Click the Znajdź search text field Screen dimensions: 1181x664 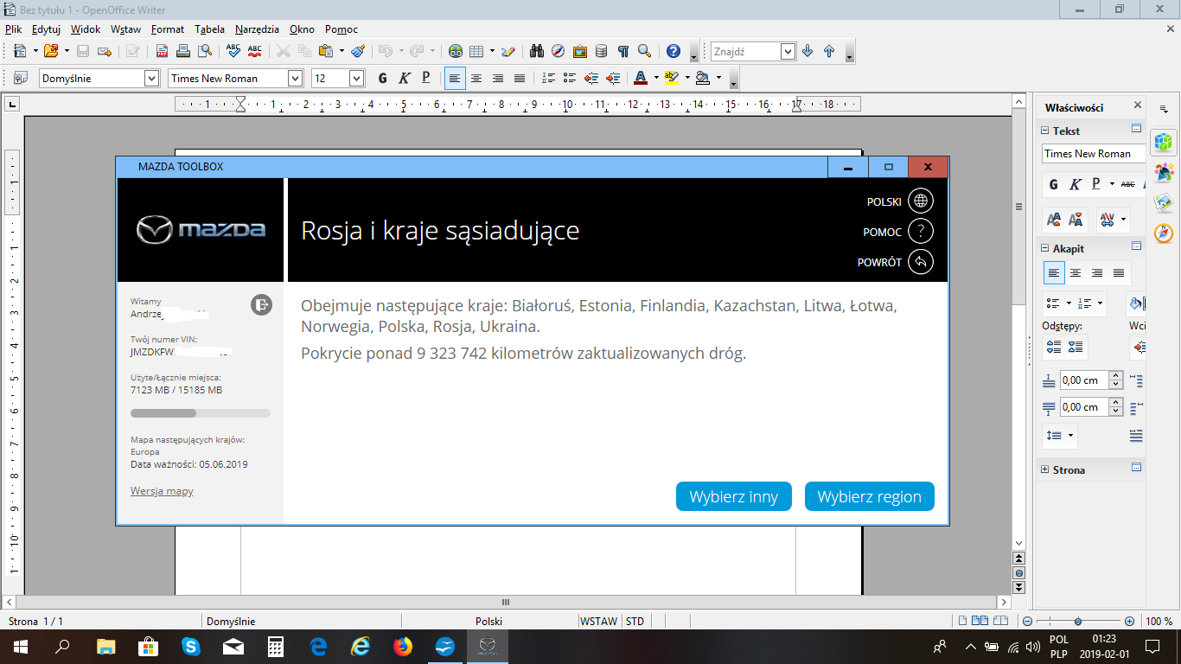tap(744, 52)
